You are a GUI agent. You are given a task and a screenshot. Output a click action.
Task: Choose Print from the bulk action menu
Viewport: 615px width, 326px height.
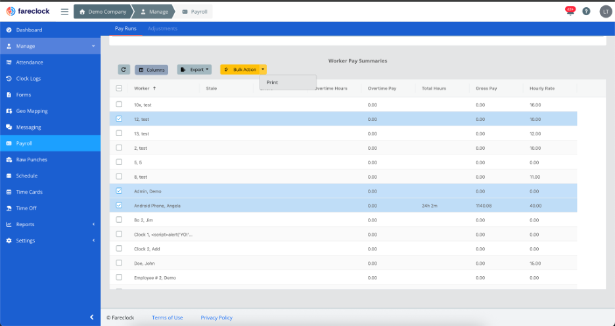click(288, 82)
